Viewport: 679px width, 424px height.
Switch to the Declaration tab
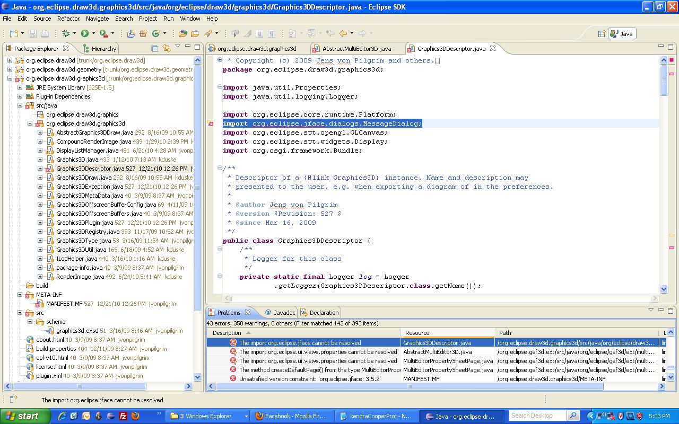point(319,313)
